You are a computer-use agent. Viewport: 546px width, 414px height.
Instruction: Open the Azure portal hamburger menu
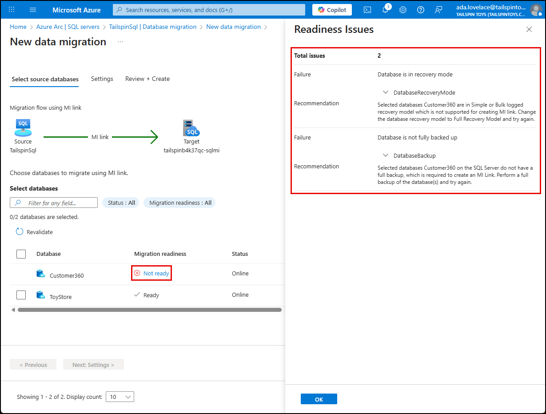click(32, 9)
